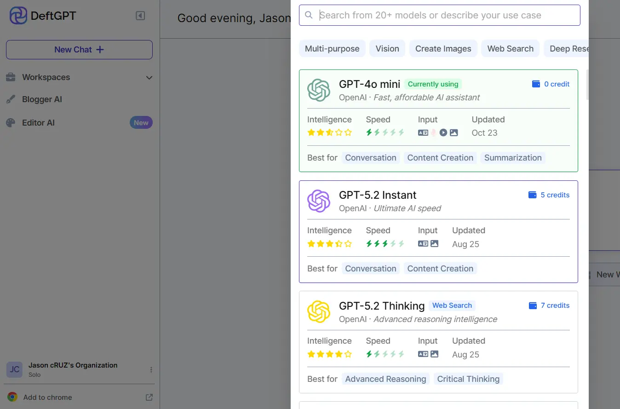
Task: Click the Oct 23 updated date
Action: coord(484,133)
